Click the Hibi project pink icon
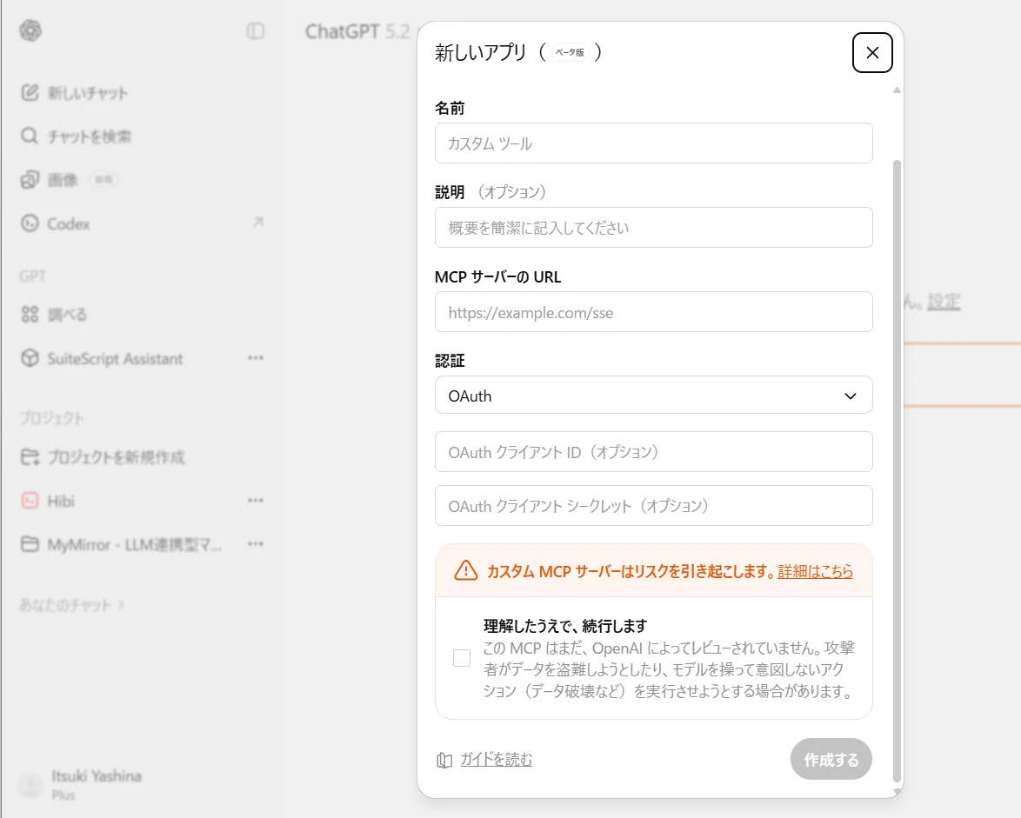The image size is (1021, 818). 30,501
